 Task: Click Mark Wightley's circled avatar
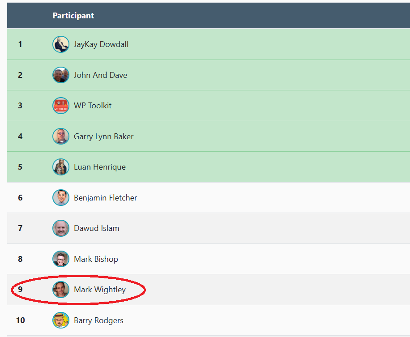tap(61, 290)
